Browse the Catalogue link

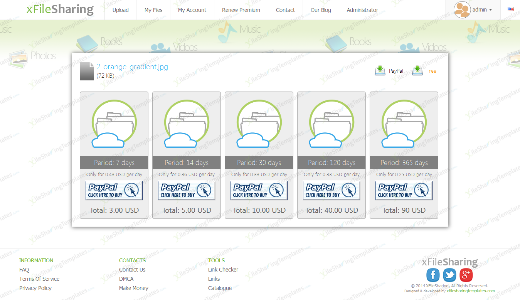[x=220, y=288]
